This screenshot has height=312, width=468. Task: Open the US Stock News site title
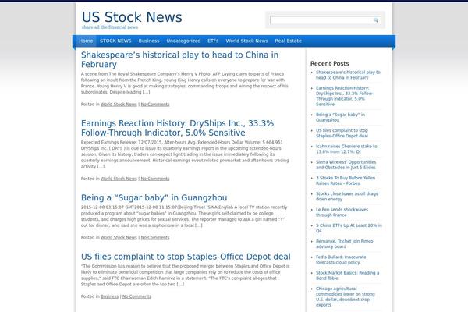point(132,17)
